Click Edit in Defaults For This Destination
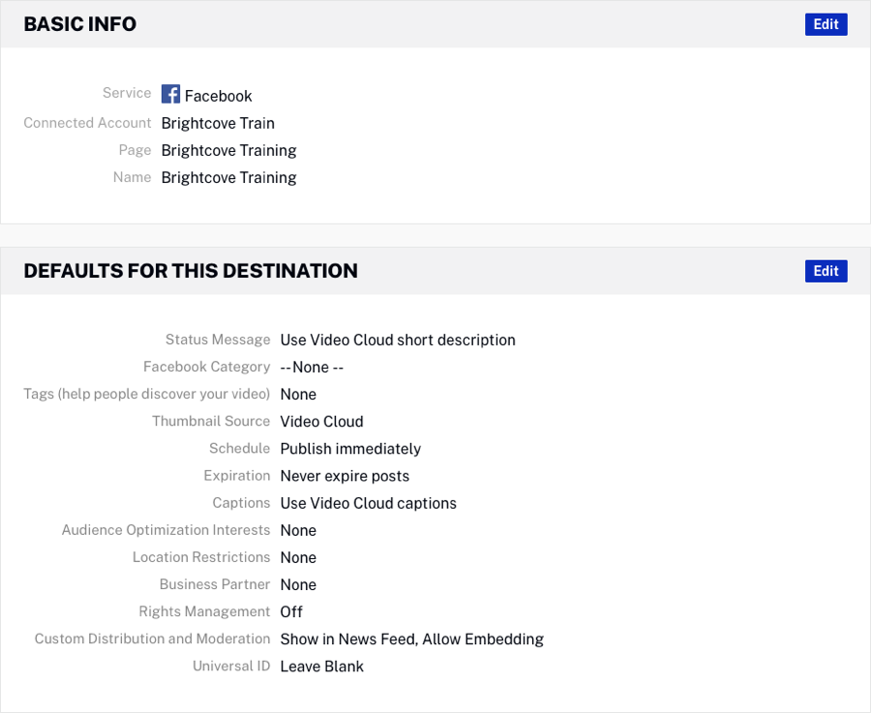This screenshot has width=871, height=713. pos(826,271)
